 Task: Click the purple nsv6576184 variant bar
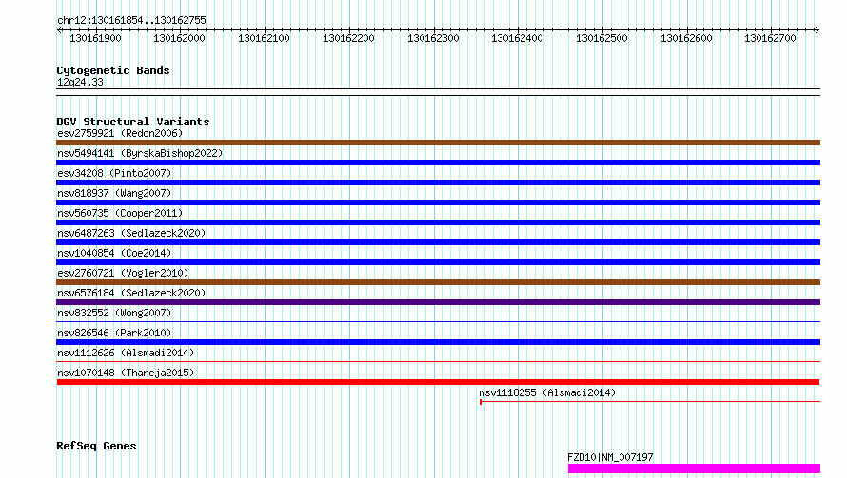(x=438, y=302)
